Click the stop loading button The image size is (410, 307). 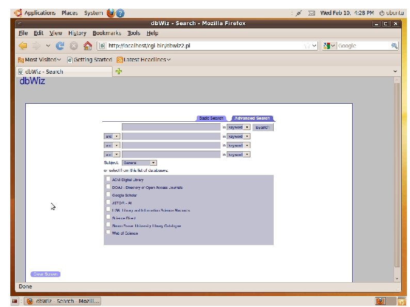coord(74,46)
